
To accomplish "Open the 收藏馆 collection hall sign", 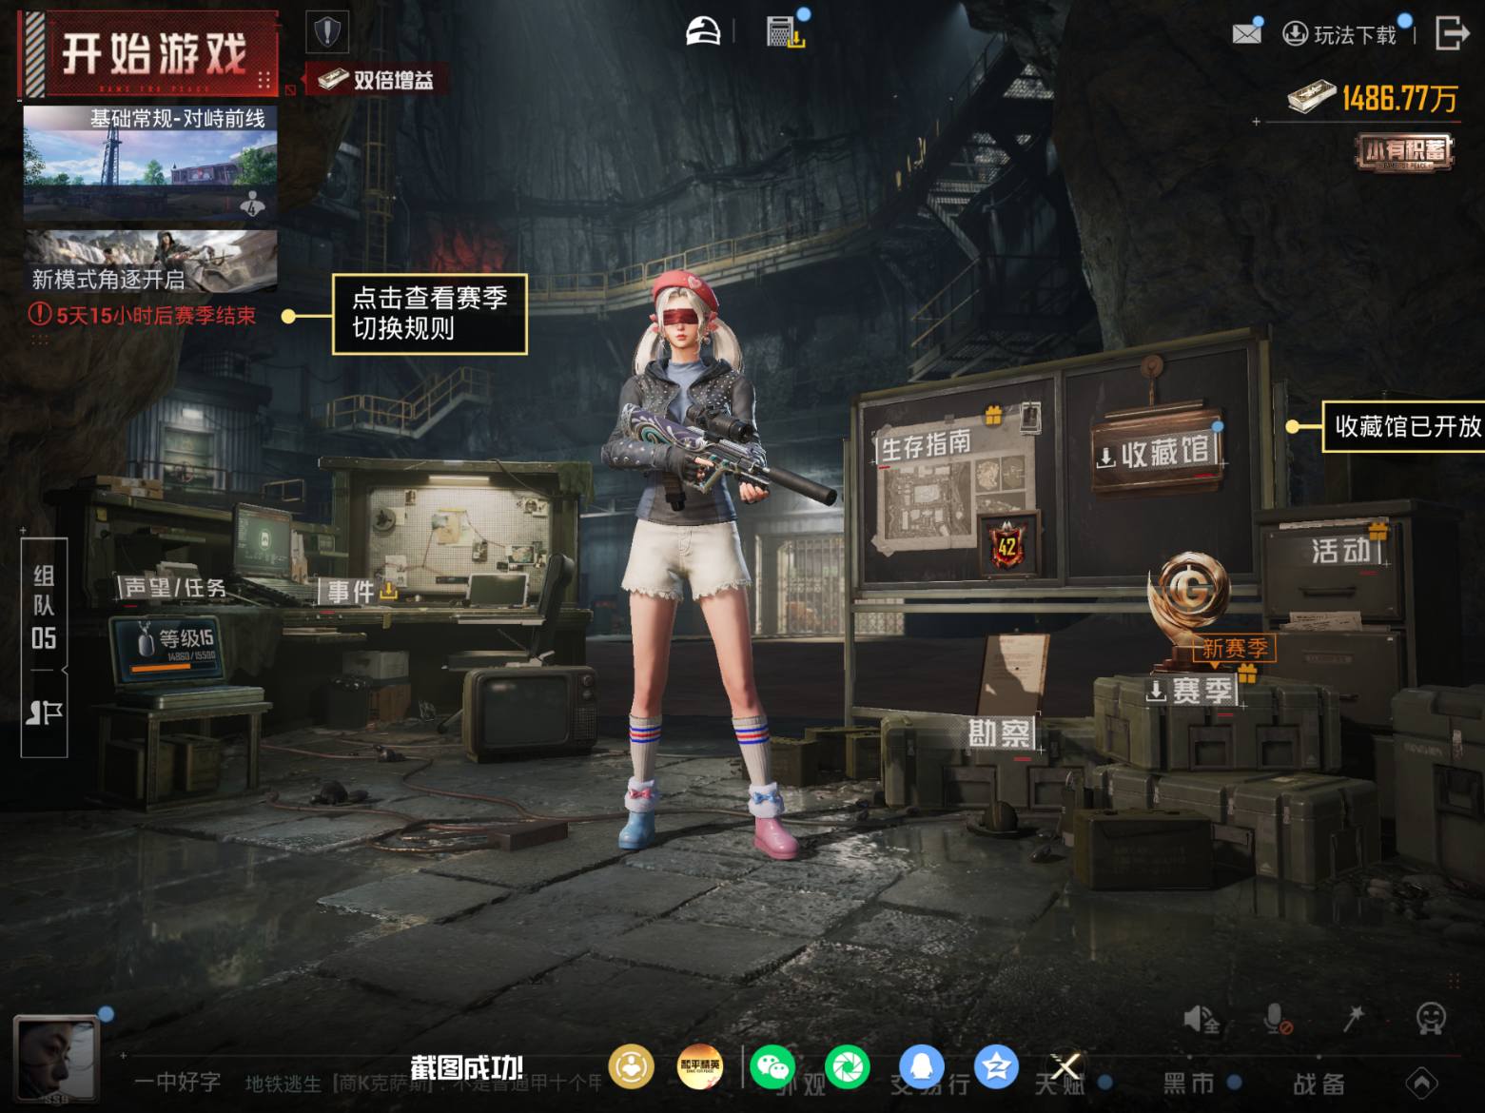I will click(x=1156, y=453).
